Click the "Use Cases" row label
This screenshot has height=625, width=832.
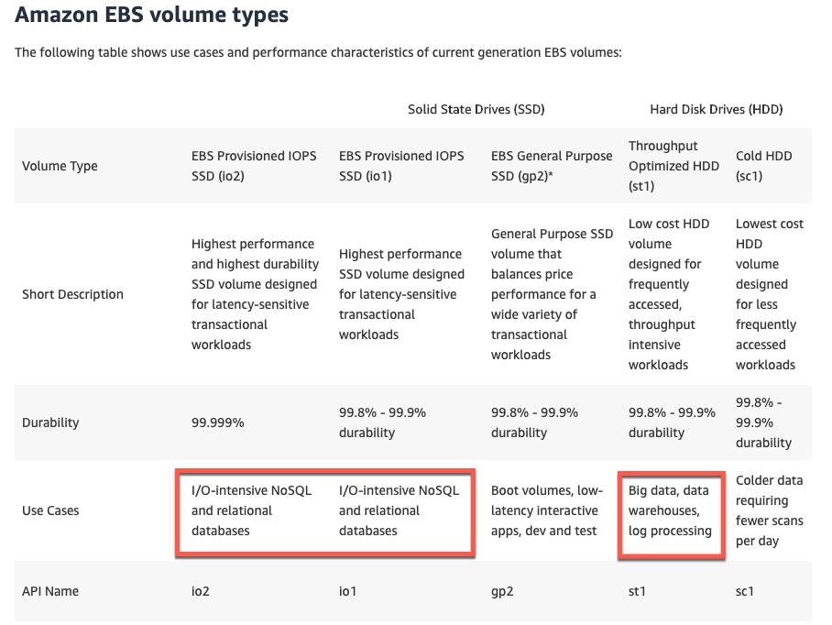coord(50,510)
